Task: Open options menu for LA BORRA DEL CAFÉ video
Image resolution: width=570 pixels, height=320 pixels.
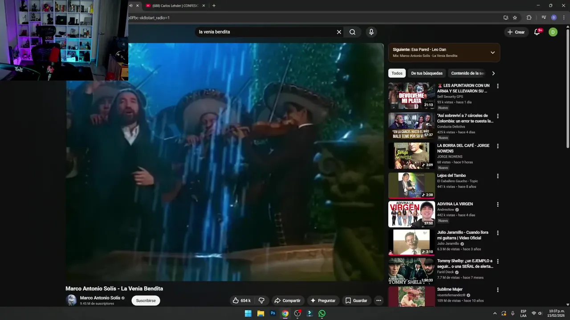Action: (x=498, y=146)
